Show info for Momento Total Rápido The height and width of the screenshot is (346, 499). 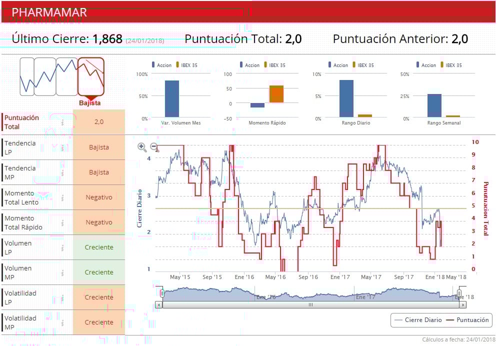pyautogui.click(x=62, y=223)
